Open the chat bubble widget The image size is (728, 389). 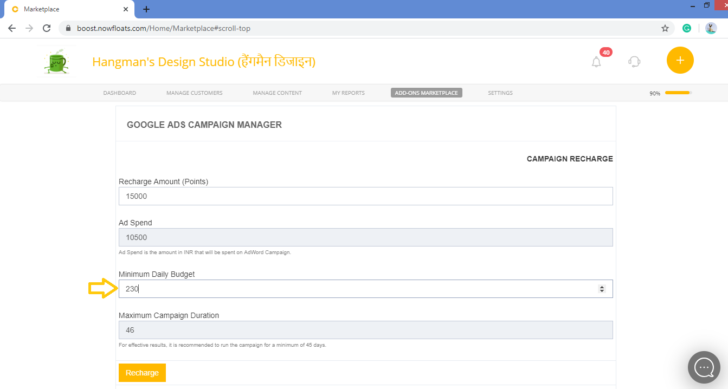coord(704,367)
